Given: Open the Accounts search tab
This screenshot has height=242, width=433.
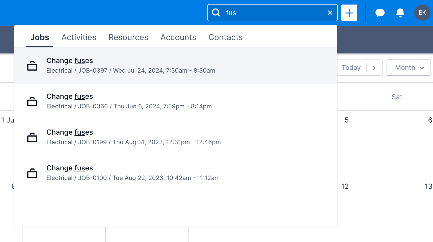Looking at the screenshot, I should tap(178, 37).
